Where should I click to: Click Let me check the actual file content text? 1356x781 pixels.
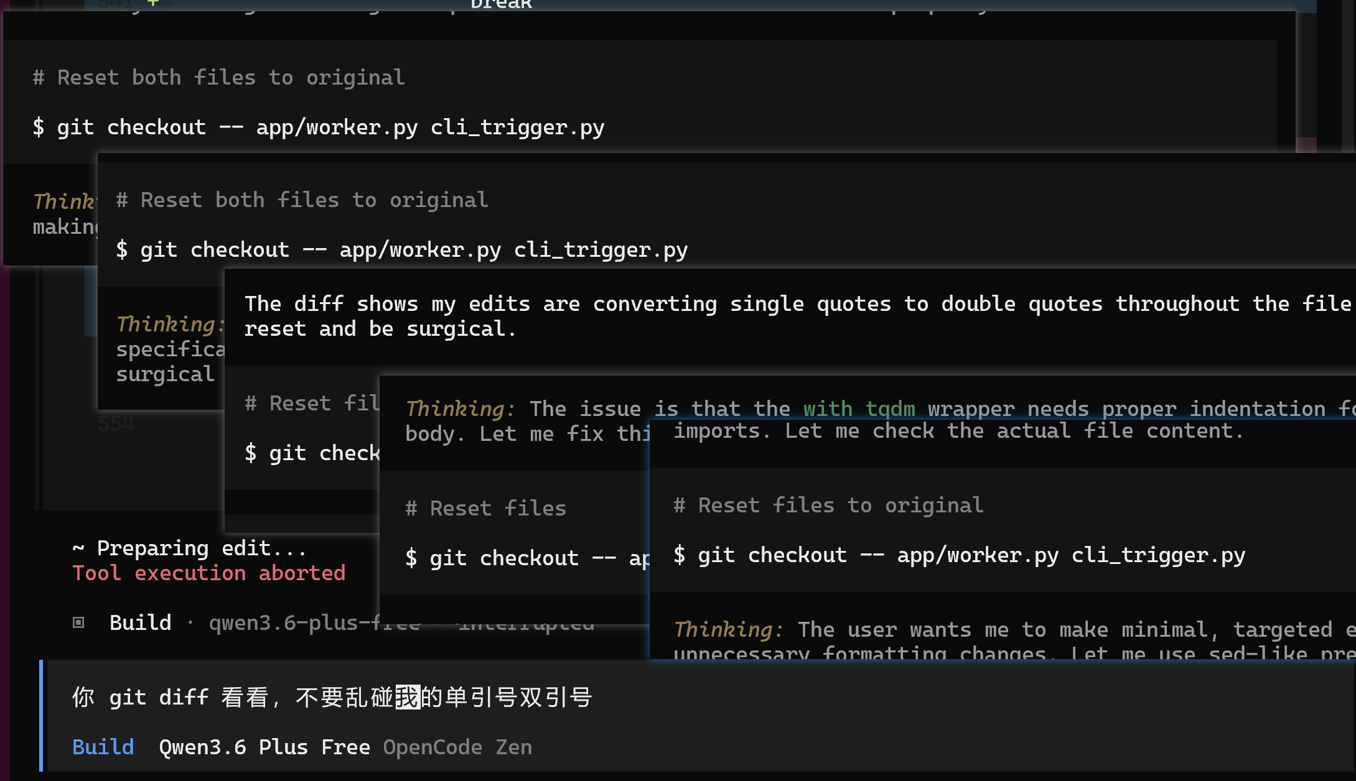1014,431
